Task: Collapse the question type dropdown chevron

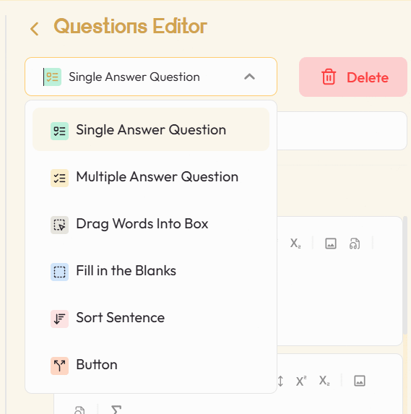Action: tap(249, 77)
